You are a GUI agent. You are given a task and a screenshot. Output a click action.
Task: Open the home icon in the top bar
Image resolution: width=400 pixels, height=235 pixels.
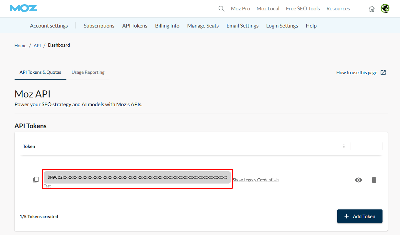point(371,9)
